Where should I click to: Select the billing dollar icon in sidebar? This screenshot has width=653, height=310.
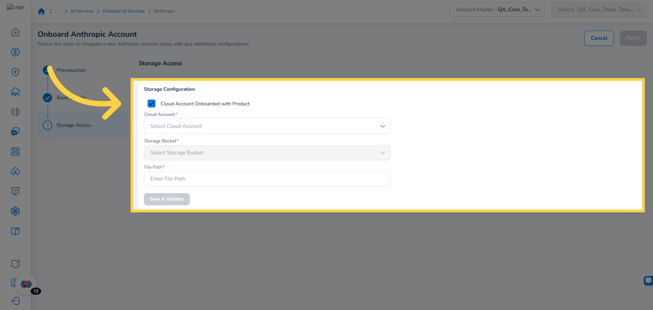pos(15,52)
